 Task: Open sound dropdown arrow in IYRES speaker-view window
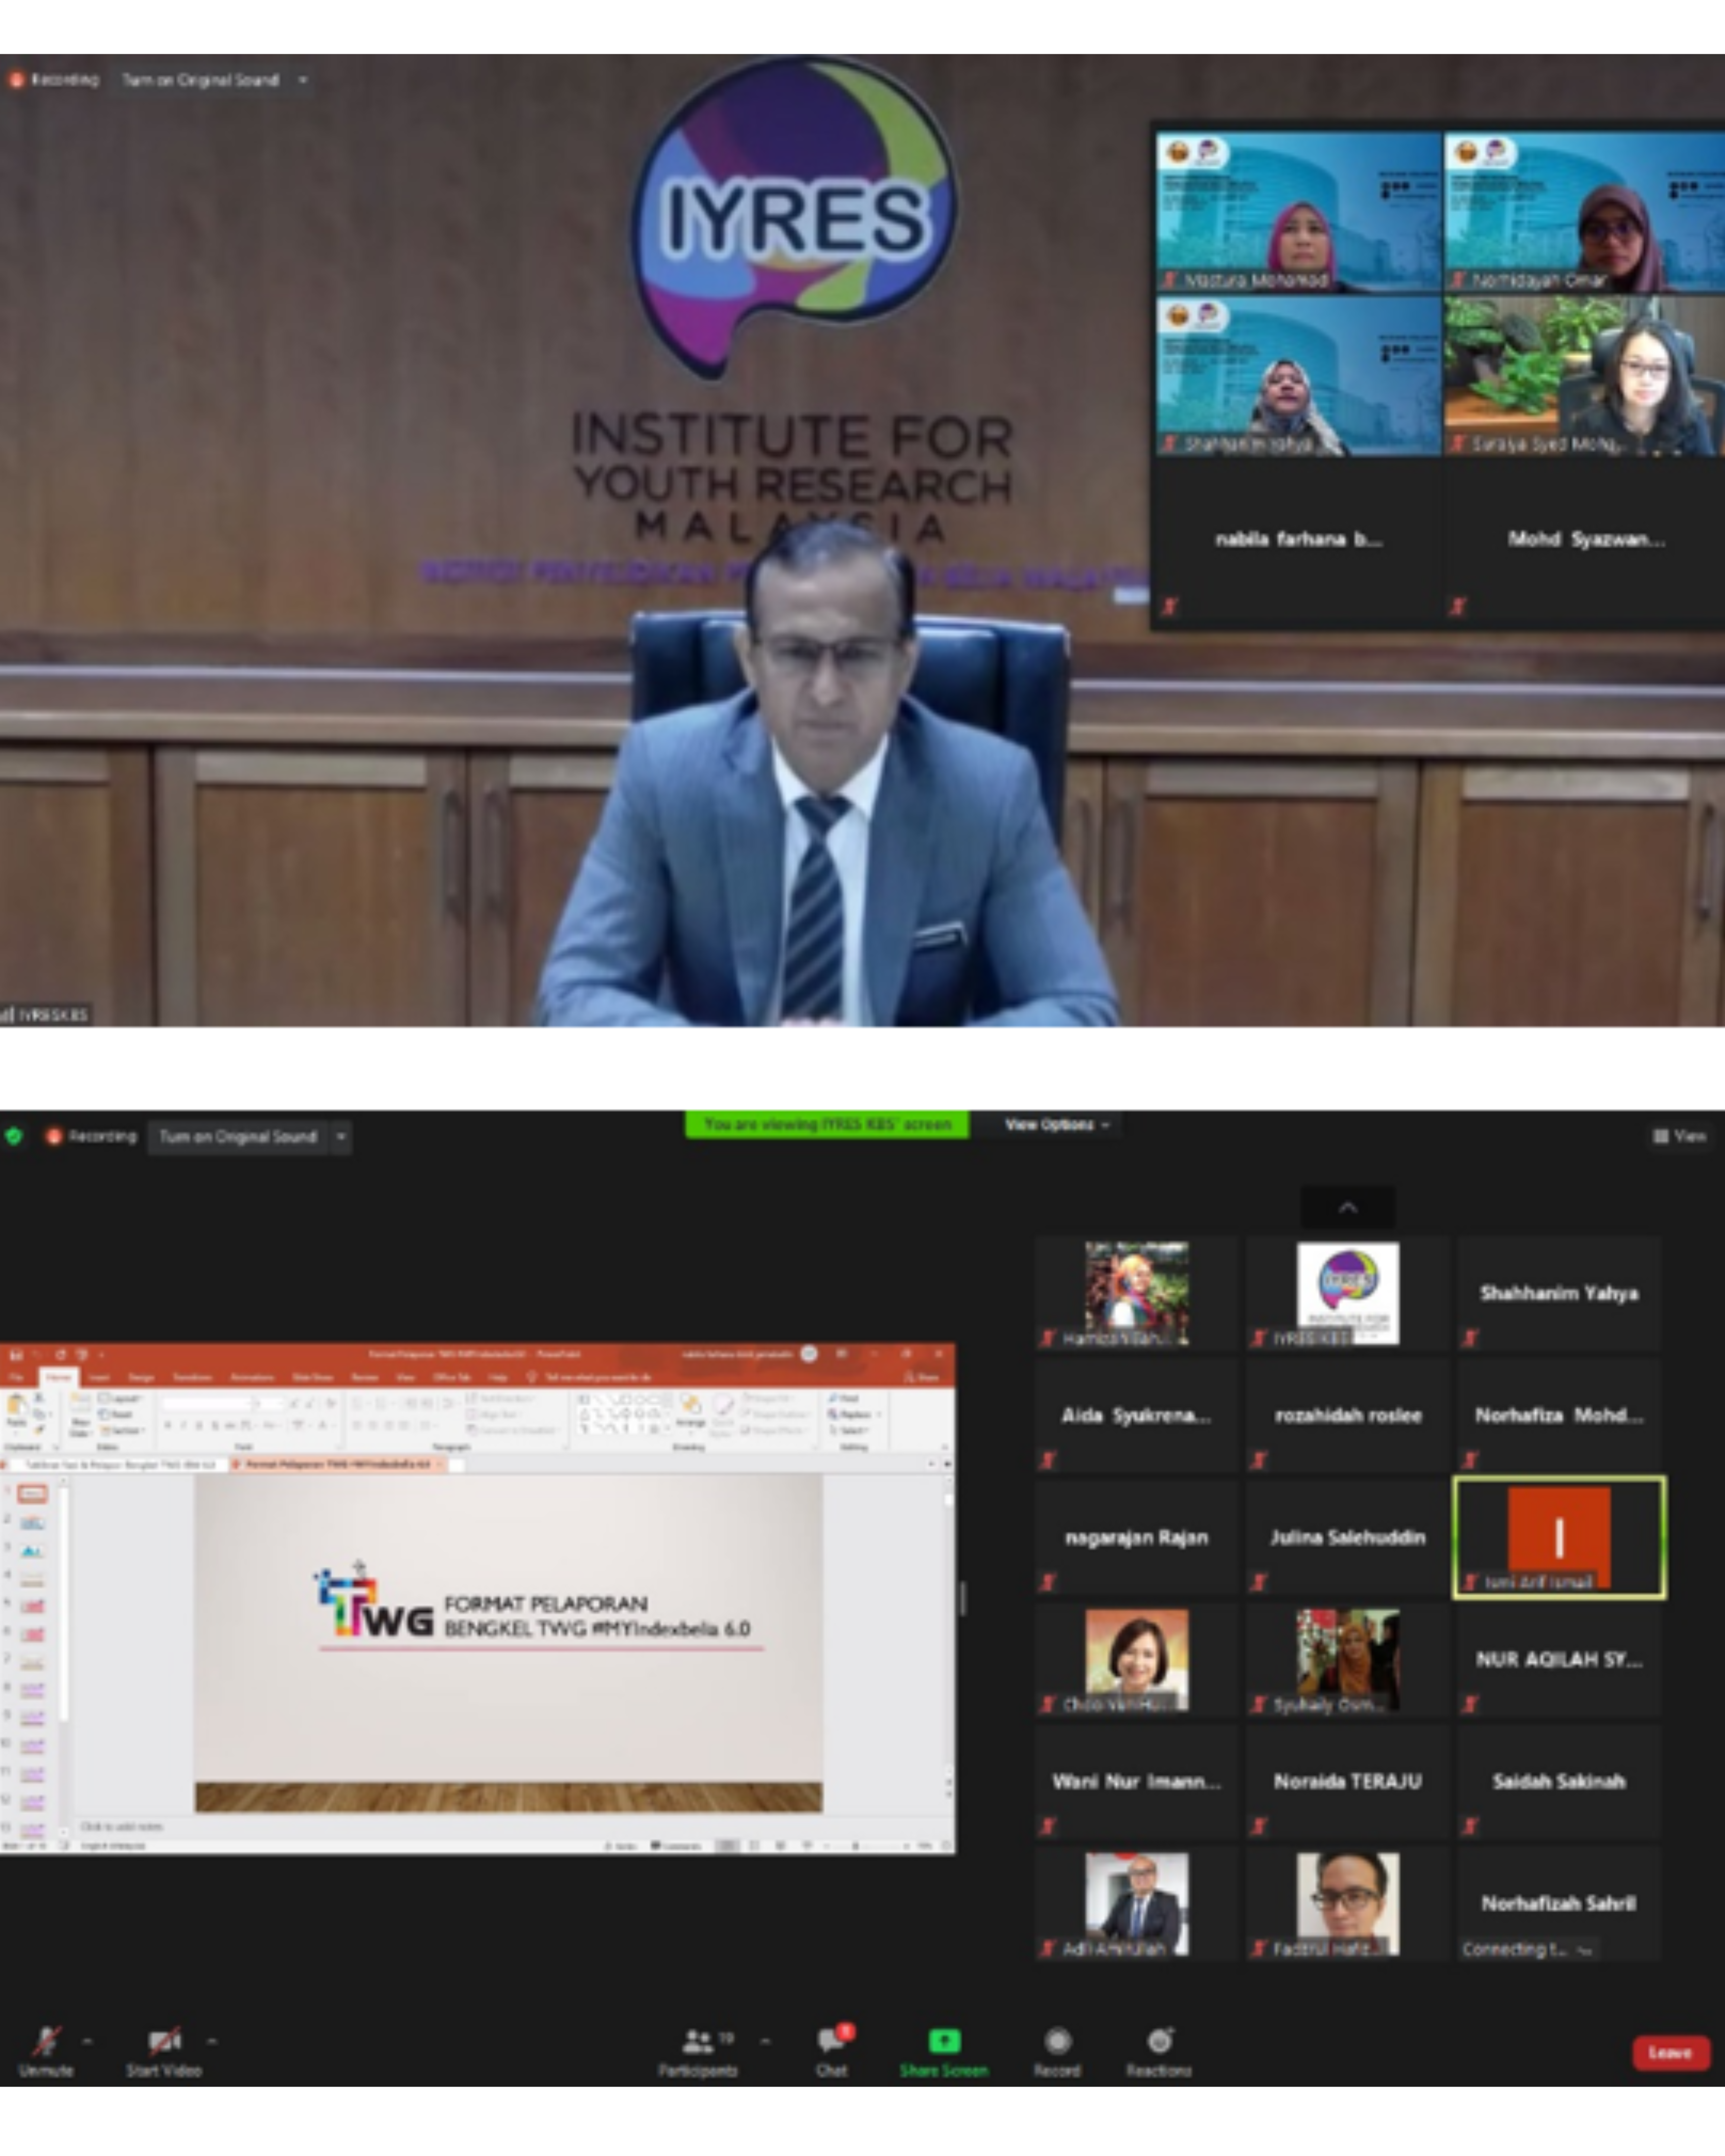[303, 80]
